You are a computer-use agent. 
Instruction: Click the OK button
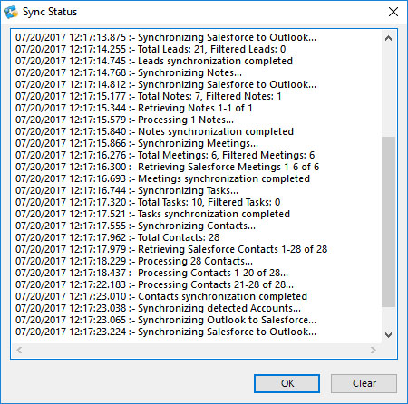pos(287,383)
